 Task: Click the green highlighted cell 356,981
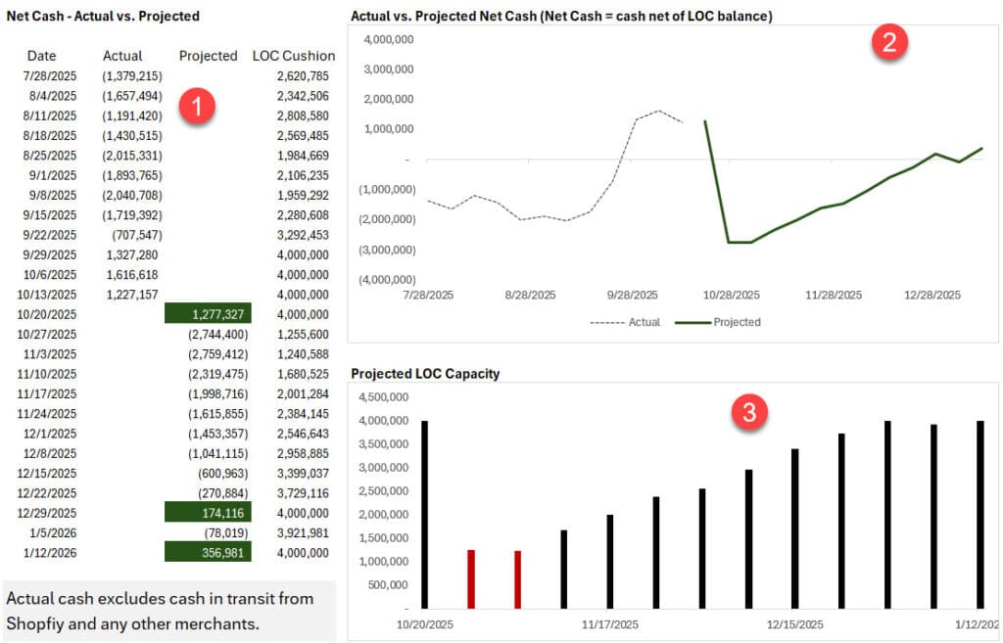209,553
